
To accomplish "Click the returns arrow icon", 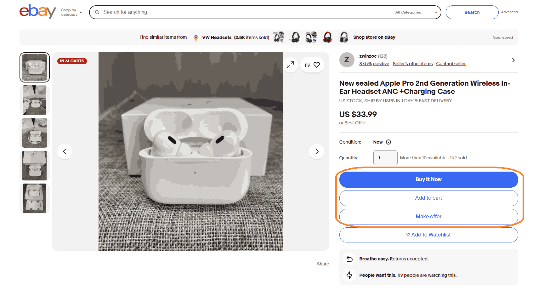I will (349, 259).
